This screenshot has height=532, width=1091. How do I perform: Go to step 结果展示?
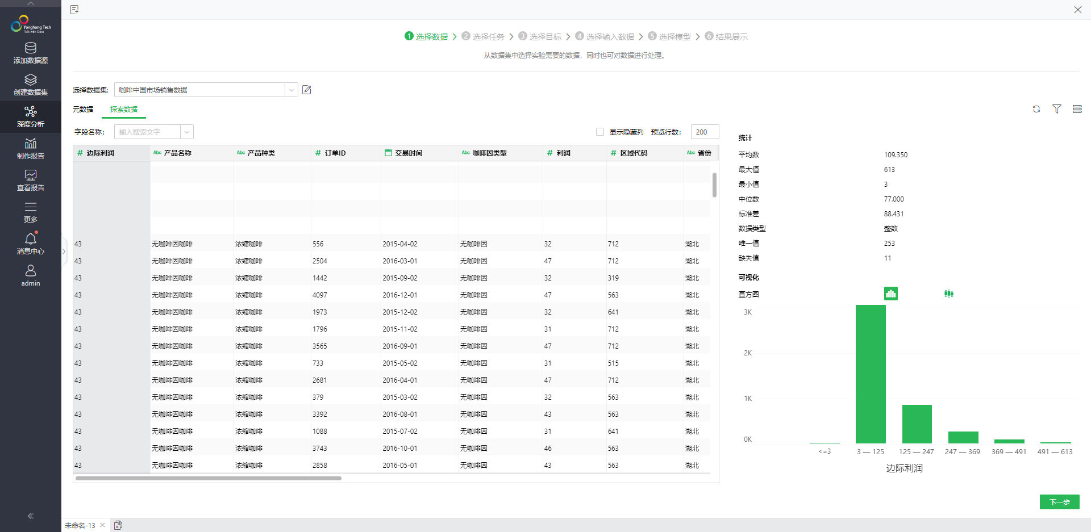726,36
